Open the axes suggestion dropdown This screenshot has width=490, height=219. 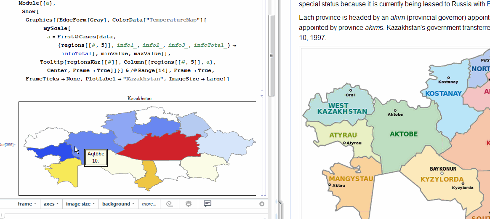tap(51, 204)
